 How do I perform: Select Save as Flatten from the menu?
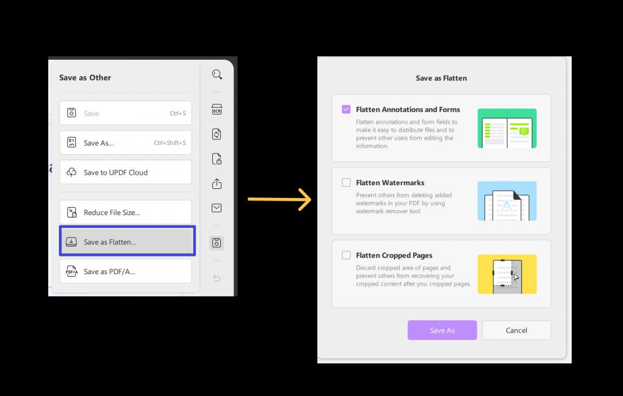click(126, 241)
